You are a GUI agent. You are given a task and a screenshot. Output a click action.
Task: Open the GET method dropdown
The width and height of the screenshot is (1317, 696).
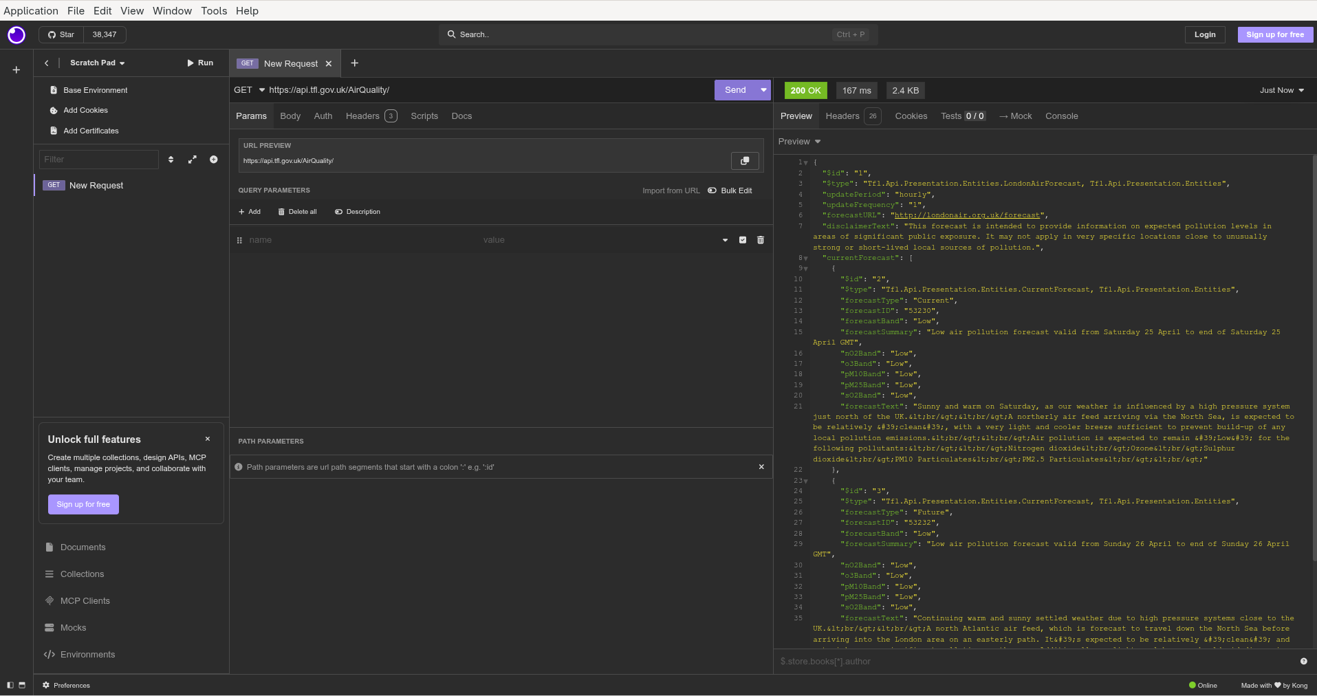[249, 90]
